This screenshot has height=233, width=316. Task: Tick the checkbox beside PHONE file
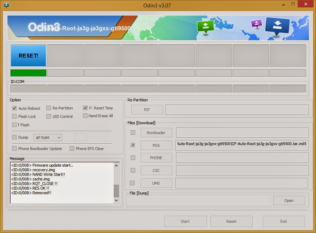tap(133, 157)
